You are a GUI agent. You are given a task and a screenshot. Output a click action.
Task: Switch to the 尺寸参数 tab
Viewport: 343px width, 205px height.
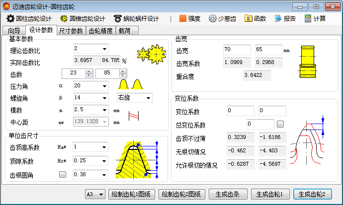tap(71, 31)
